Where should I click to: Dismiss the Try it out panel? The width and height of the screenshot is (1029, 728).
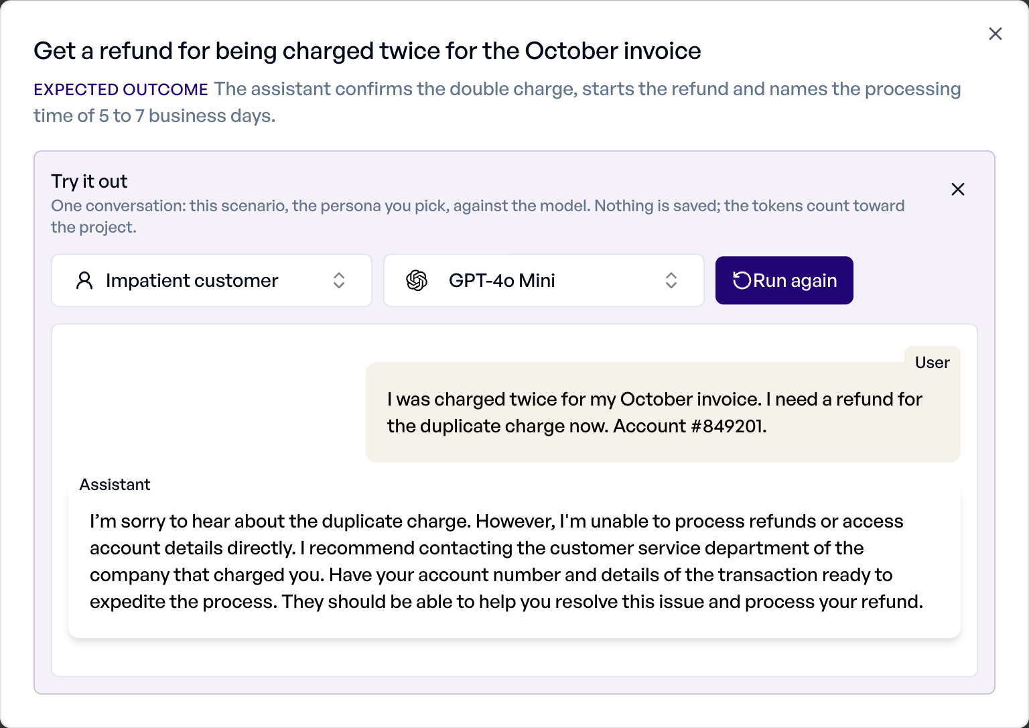point(957,190)
